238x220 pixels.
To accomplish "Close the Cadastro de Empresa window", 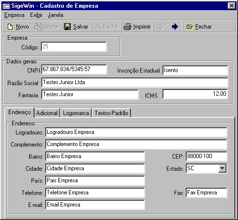I will pyautogui.click(x=232, y=6).
